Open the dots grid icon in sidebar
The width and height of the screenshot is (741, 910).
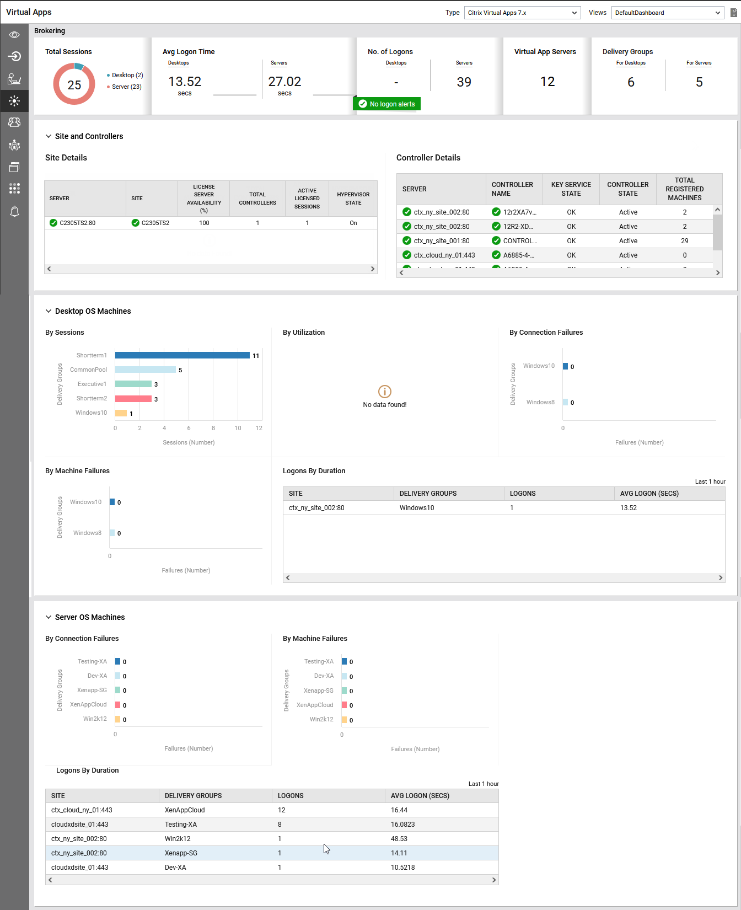point(14,189)
